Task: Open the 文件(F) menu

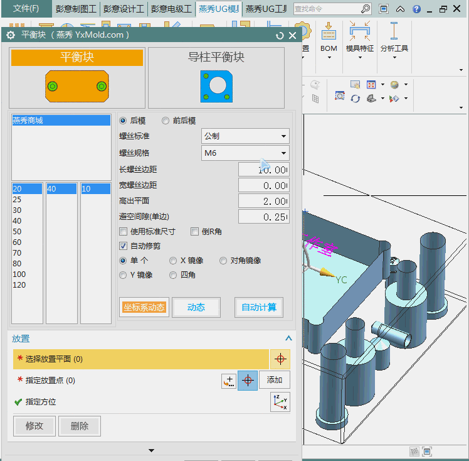Action: [x=26, y=9]
